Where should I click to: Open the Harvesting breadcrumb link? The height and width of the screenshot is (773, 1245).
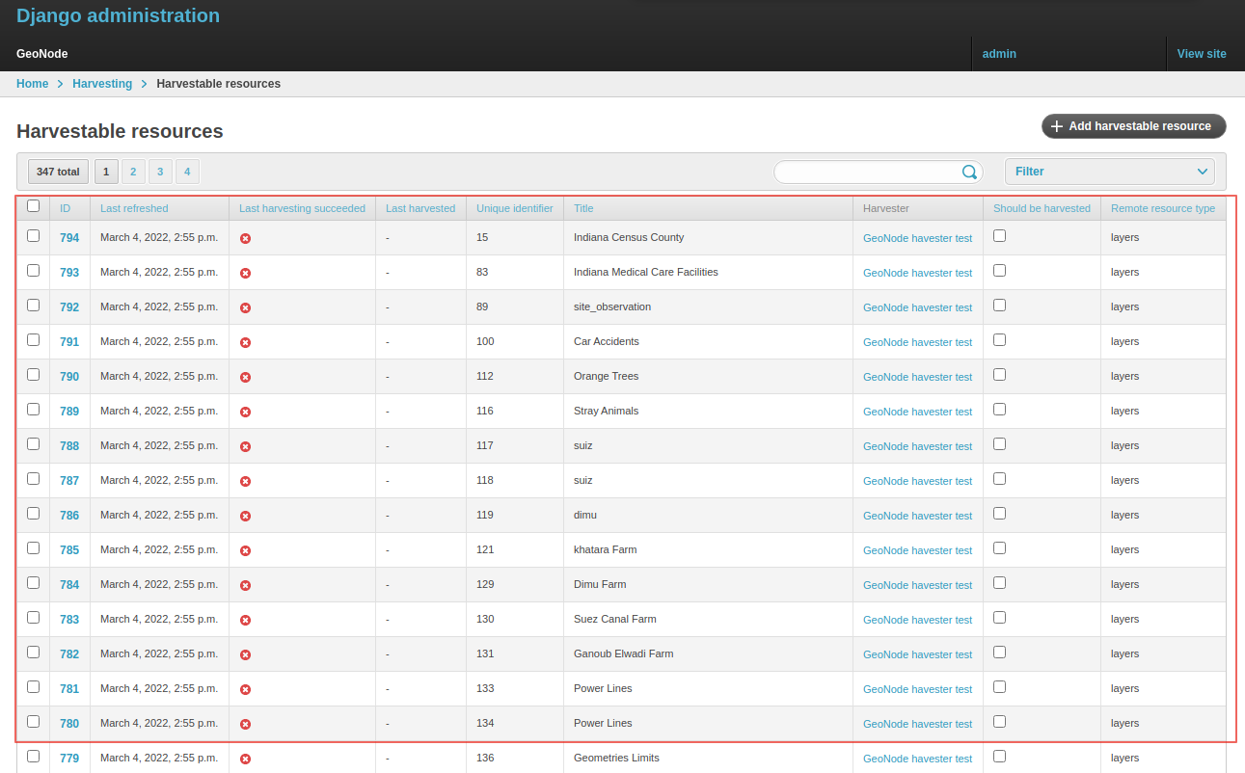pyautogui.click(x=102, y=84)
